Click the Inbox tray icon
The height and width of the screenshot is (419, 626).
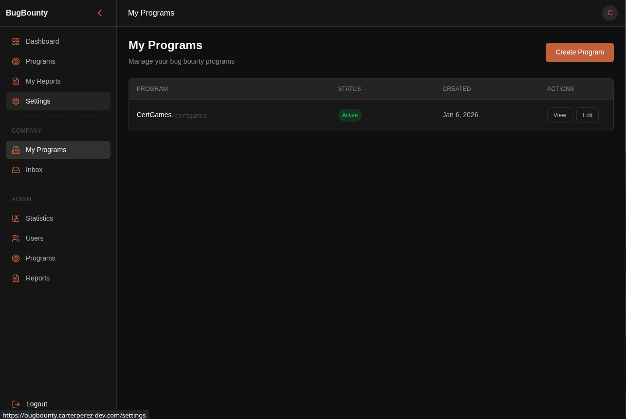(x=16, y=170)
